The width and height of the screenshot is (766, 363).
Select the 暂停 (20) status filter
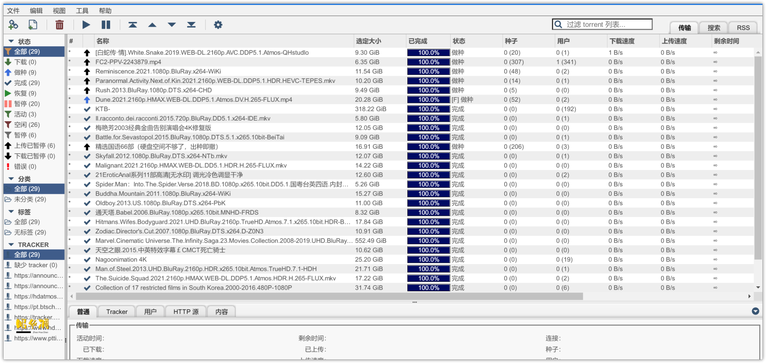27,104
